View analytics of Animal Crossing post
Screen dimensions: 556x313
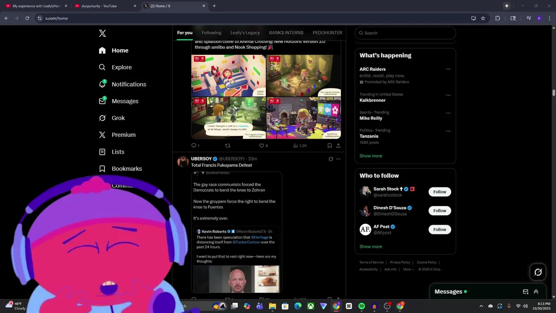[300, 146]
